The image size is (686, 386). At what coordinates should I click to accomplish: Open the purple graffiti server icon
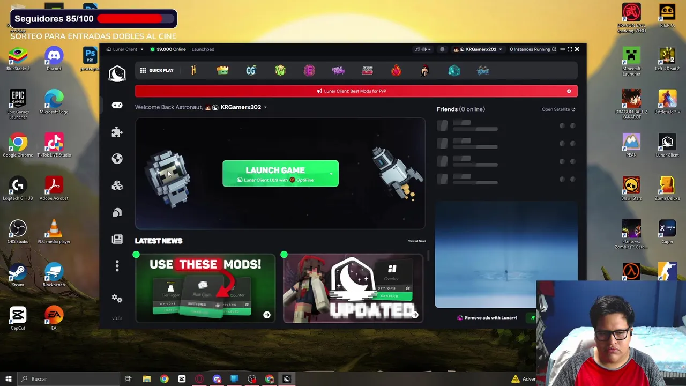coord(338,70)
